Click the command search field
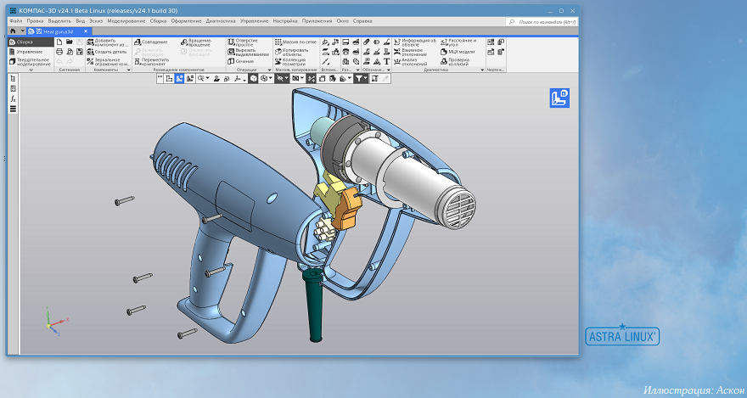 (545, 20)
